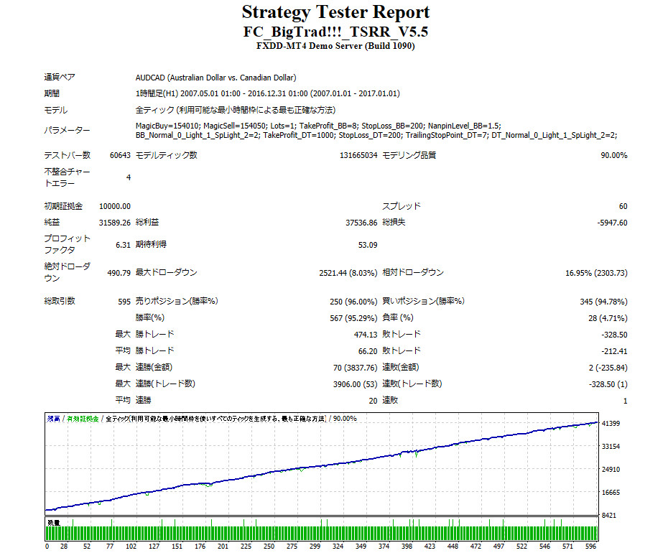
Task: Click loss trades value 28 (4.71%)
Action: 608,318
